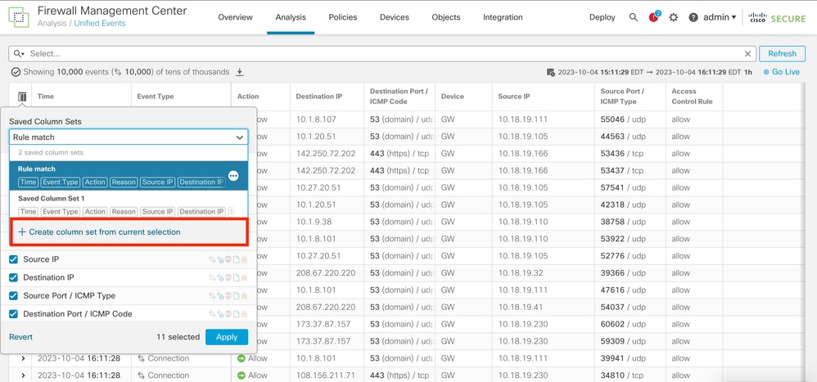
Task: Open the system settings gear icon
Action: [x=673, y=17]
